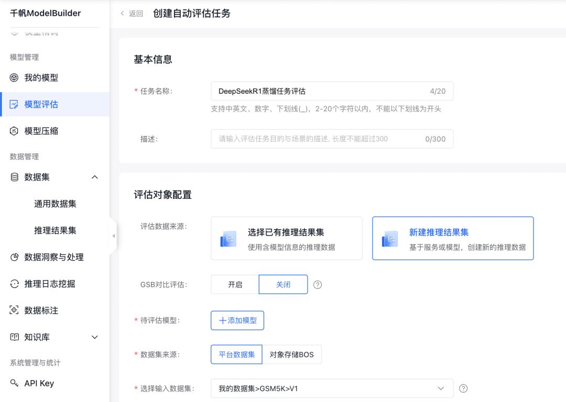Go to 模型评估 section
Screen dimensions: 566x402
click(x=55, y=105)
